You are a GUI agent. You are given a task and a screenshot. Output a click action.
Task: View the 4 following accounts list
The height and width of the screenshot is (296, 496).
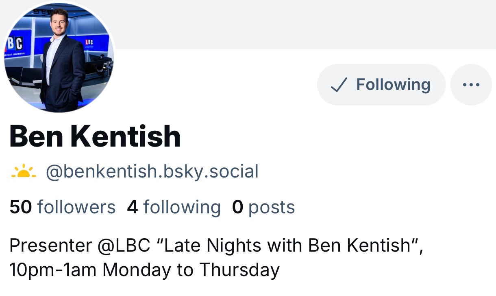tap(174, 207)
